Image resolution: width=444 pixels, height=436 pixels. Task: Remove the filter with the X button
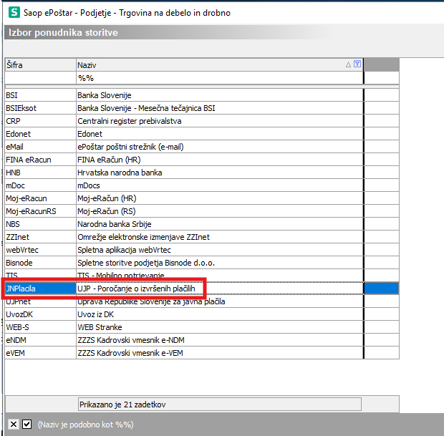(x=14, y=424)
